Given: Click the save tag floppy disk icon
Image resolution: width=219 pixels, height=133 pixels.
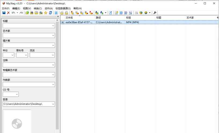Looking at the screenshot, I should (x=4, y=13).
